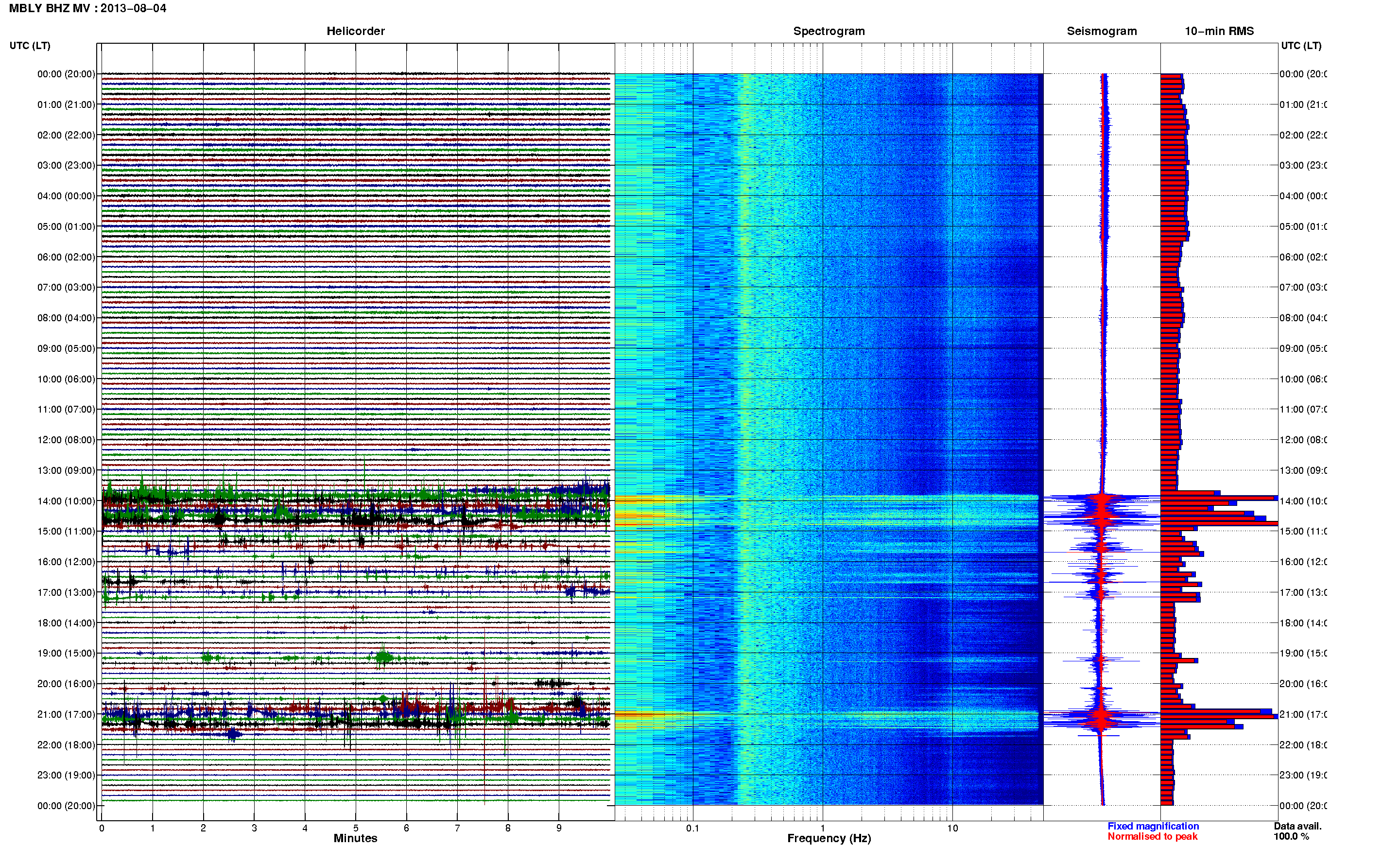The image size is (1382, 864).
Task: Click the Helicorder minute tick '0'
Action: [102, 828]
